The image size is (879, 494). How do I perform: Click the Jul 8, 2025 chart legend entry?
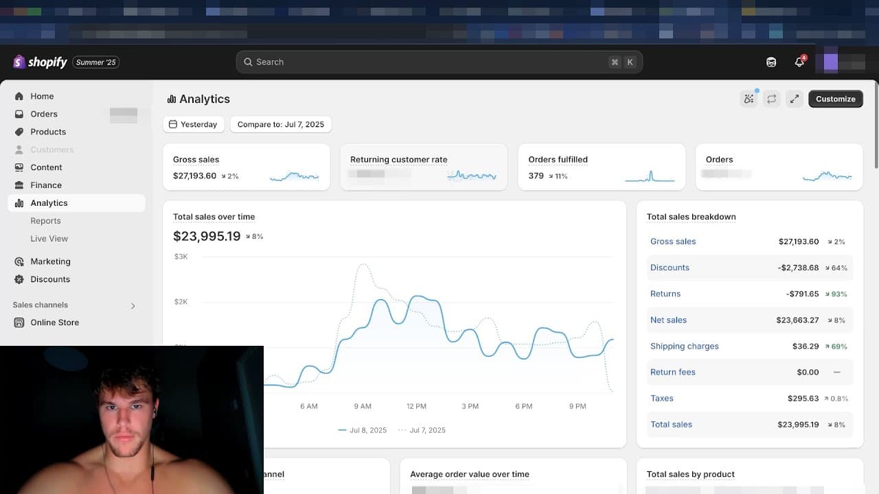[x=363, y=430]
